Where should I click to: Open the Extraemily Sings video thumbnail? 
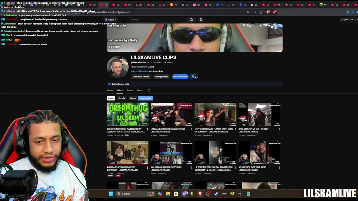coord(171,114)
